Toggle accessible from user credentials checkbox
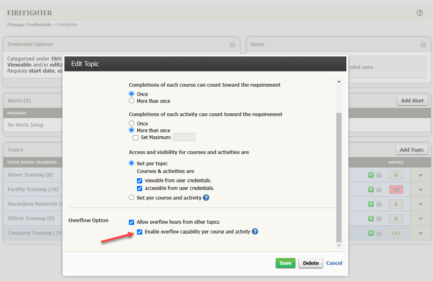The height and width of the screenshot is (281, 433). 140,188
